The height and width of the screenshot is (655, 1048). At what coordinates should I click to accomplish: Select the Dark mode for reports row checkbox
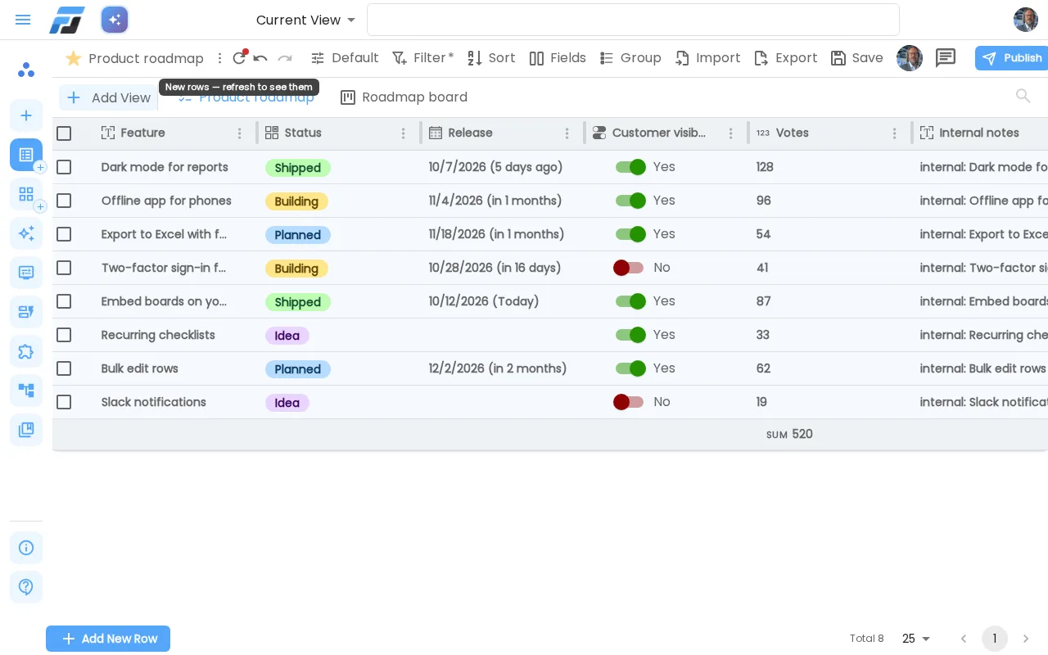64,167
